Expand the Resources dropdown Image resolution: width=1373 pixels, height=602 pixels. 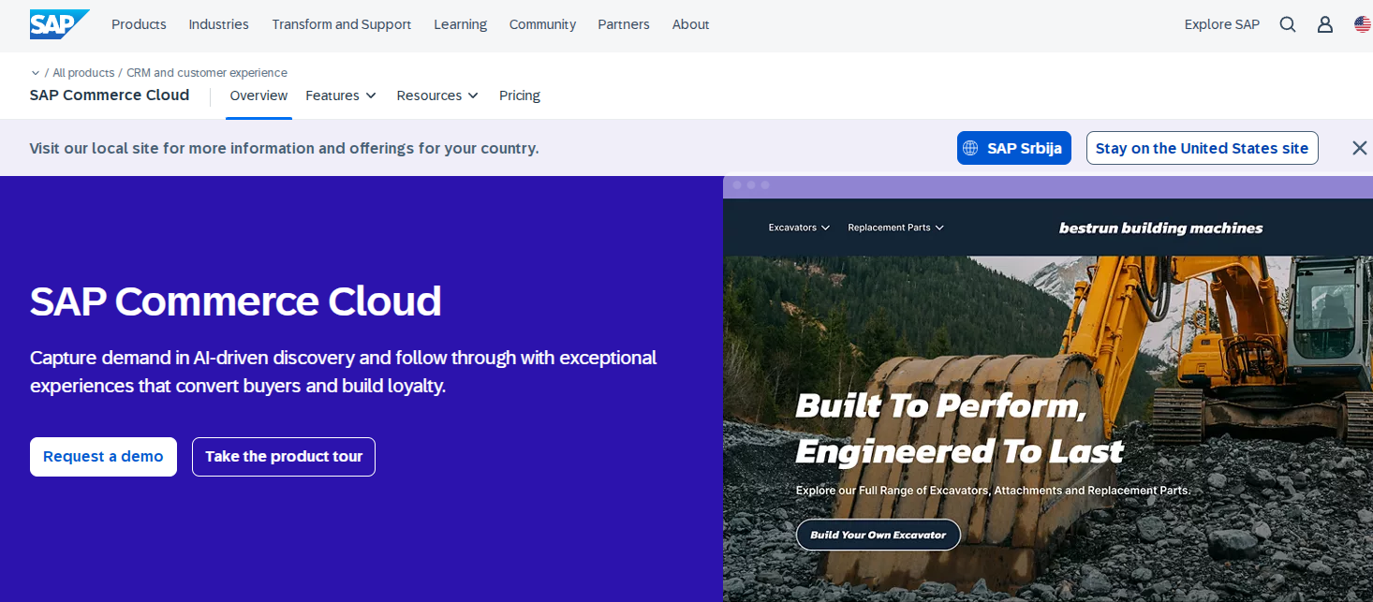click(x=437, y=95)
